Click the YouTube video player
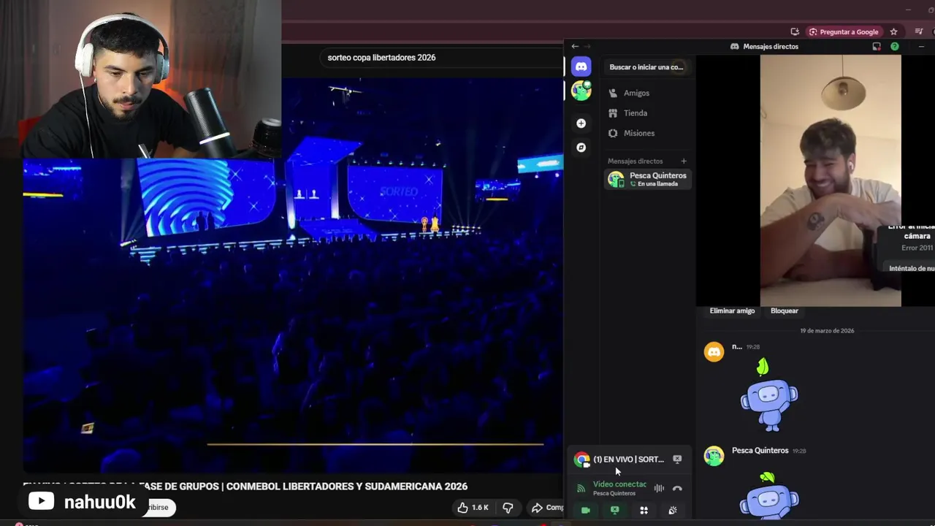This screenshot has width=935, height=526. click(x=292, y=274)
